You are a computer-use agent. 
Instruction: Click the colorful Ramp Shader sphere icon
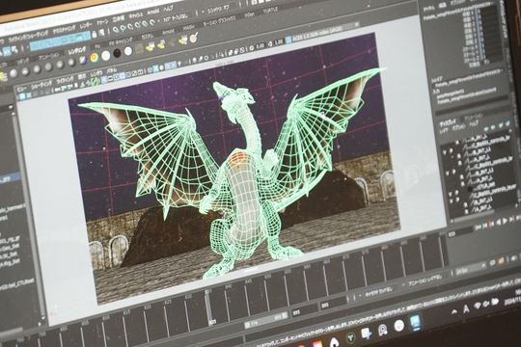click(x=94, y=58)
